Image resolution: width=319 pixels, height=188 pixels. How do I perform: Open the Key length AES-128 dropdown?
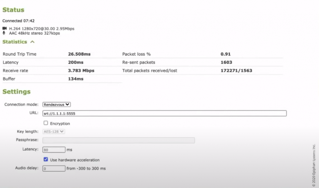(54, 132)
